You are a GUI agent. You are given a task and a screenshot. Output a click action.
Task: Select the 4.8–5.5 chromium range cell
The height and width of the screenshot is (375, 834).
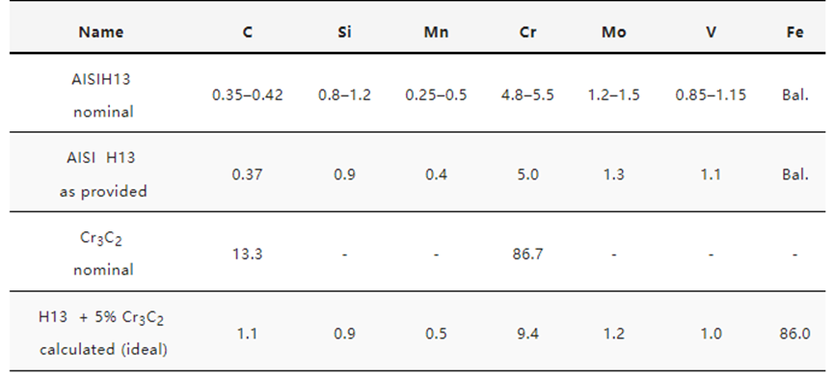pos(527,95)
